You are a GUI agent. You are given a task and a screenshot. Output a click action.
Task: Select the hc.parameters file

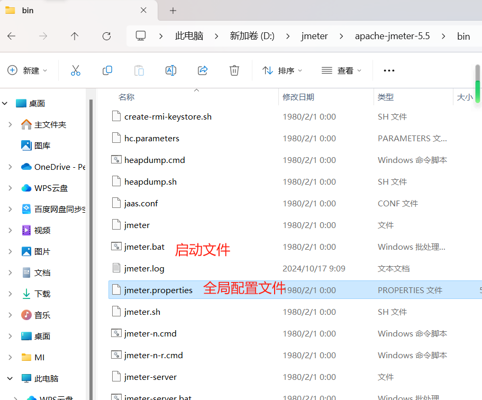[151, 138]
